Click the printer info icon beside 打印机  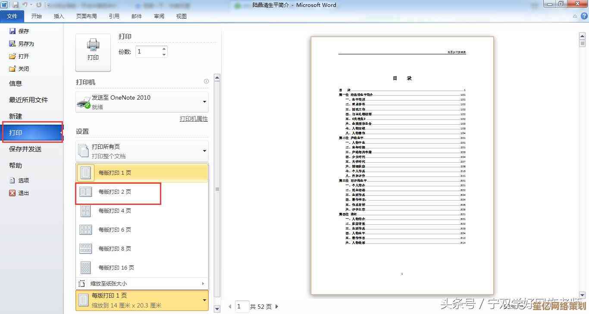[x=206, y=82]
